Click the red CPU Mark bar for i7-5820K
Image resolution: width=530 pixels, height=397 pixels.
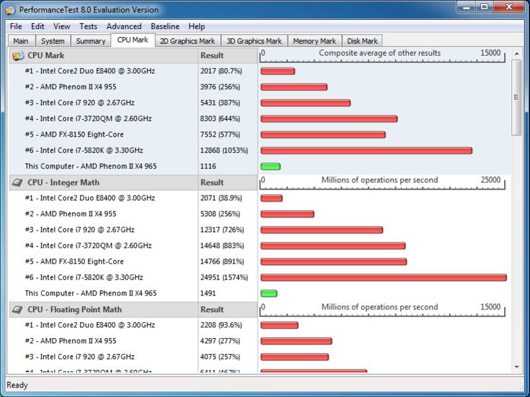tap(366, 150)
